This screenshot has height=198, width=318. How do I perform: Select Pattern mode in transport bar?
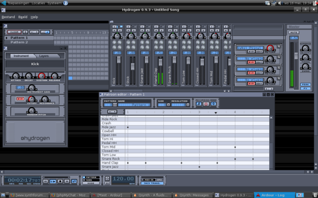(x=91, y=177)
